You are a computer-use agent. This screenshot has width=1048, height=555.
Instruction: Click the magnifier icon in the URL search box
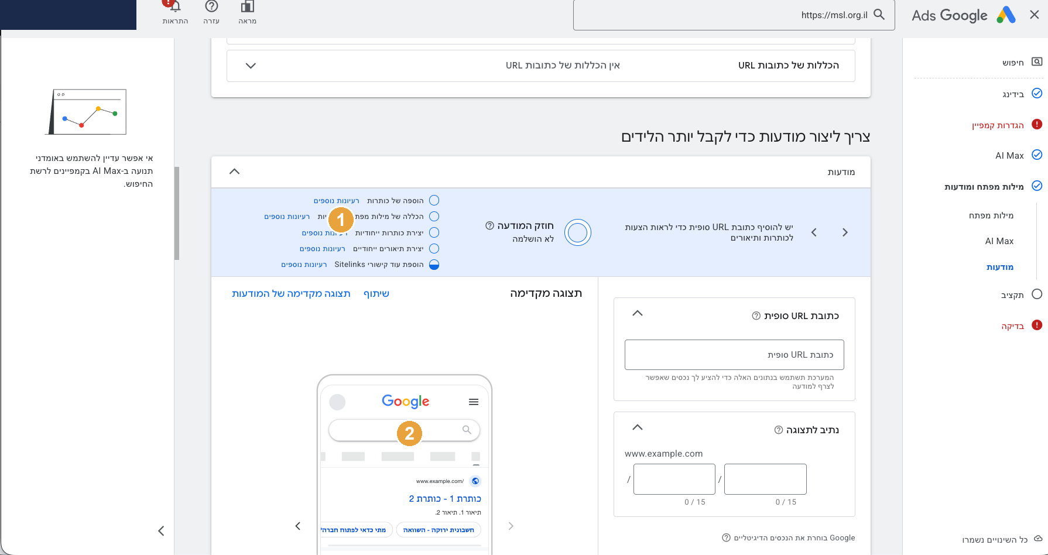click(x=879, y=15)
